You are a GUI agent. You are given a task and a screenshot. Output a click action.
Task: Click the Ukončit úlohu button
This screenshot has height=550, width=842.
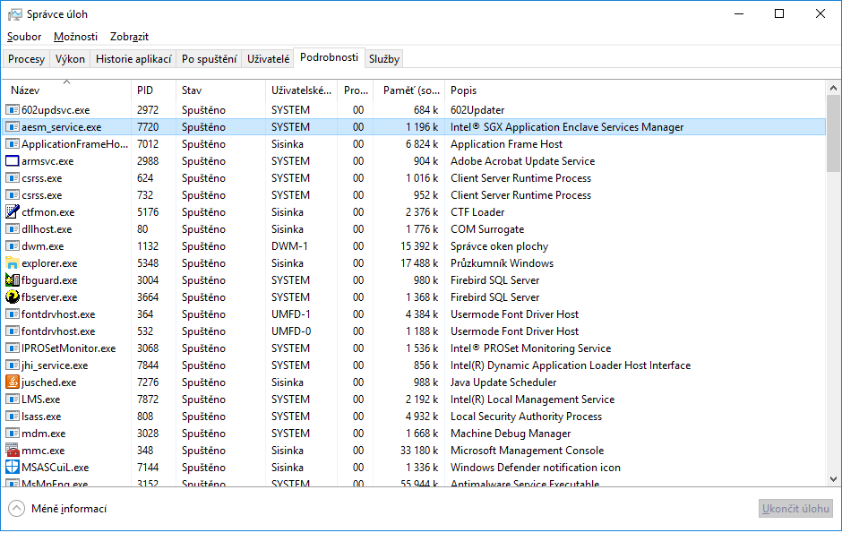tap(795, 509)
